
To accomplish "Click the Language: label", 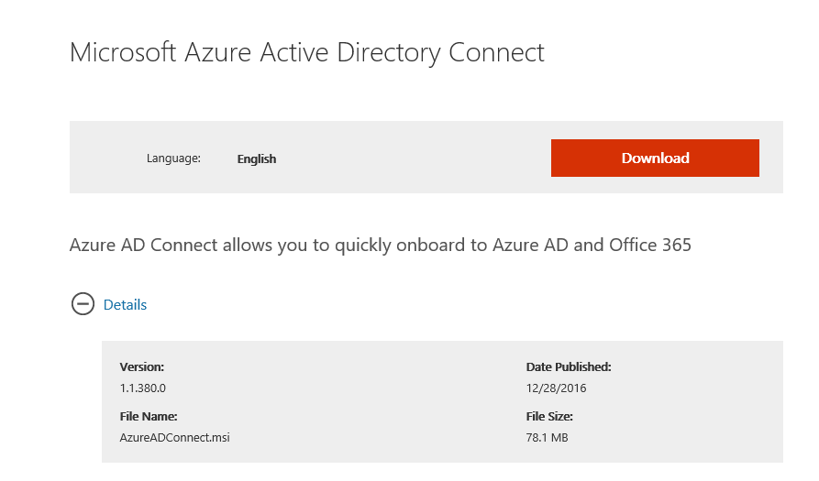I will [173, 159].
